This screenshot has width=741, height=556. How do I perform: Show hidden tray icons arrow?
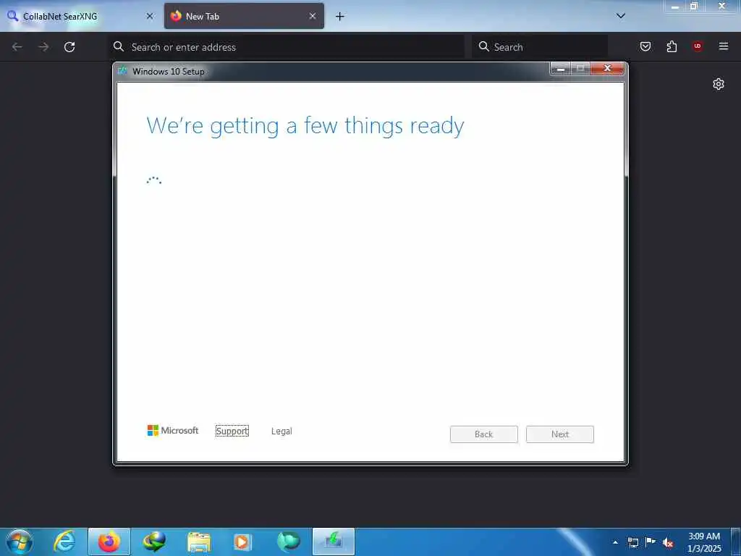tap(615, 542)
